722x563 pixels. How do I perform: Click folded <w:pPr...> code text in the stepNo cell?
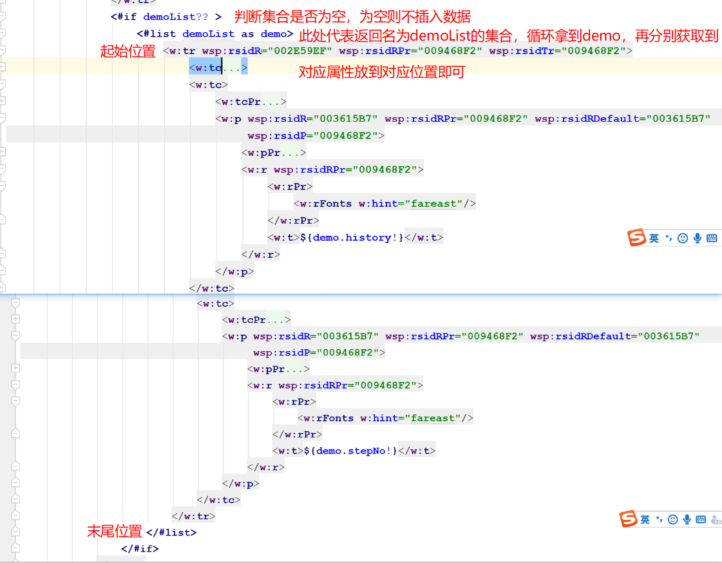pyautogui.click(x=279, y=369)
